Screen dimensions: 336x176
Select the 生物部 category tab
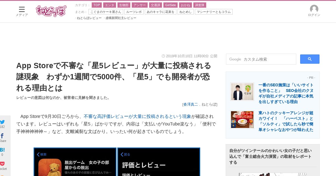click(124, 5)
